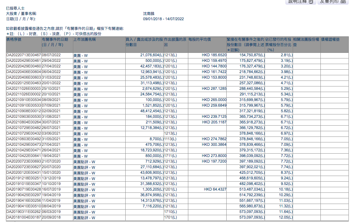View disclosure notice dated 20/09/2018
This screenshot has width=351, height=222.
51,217
